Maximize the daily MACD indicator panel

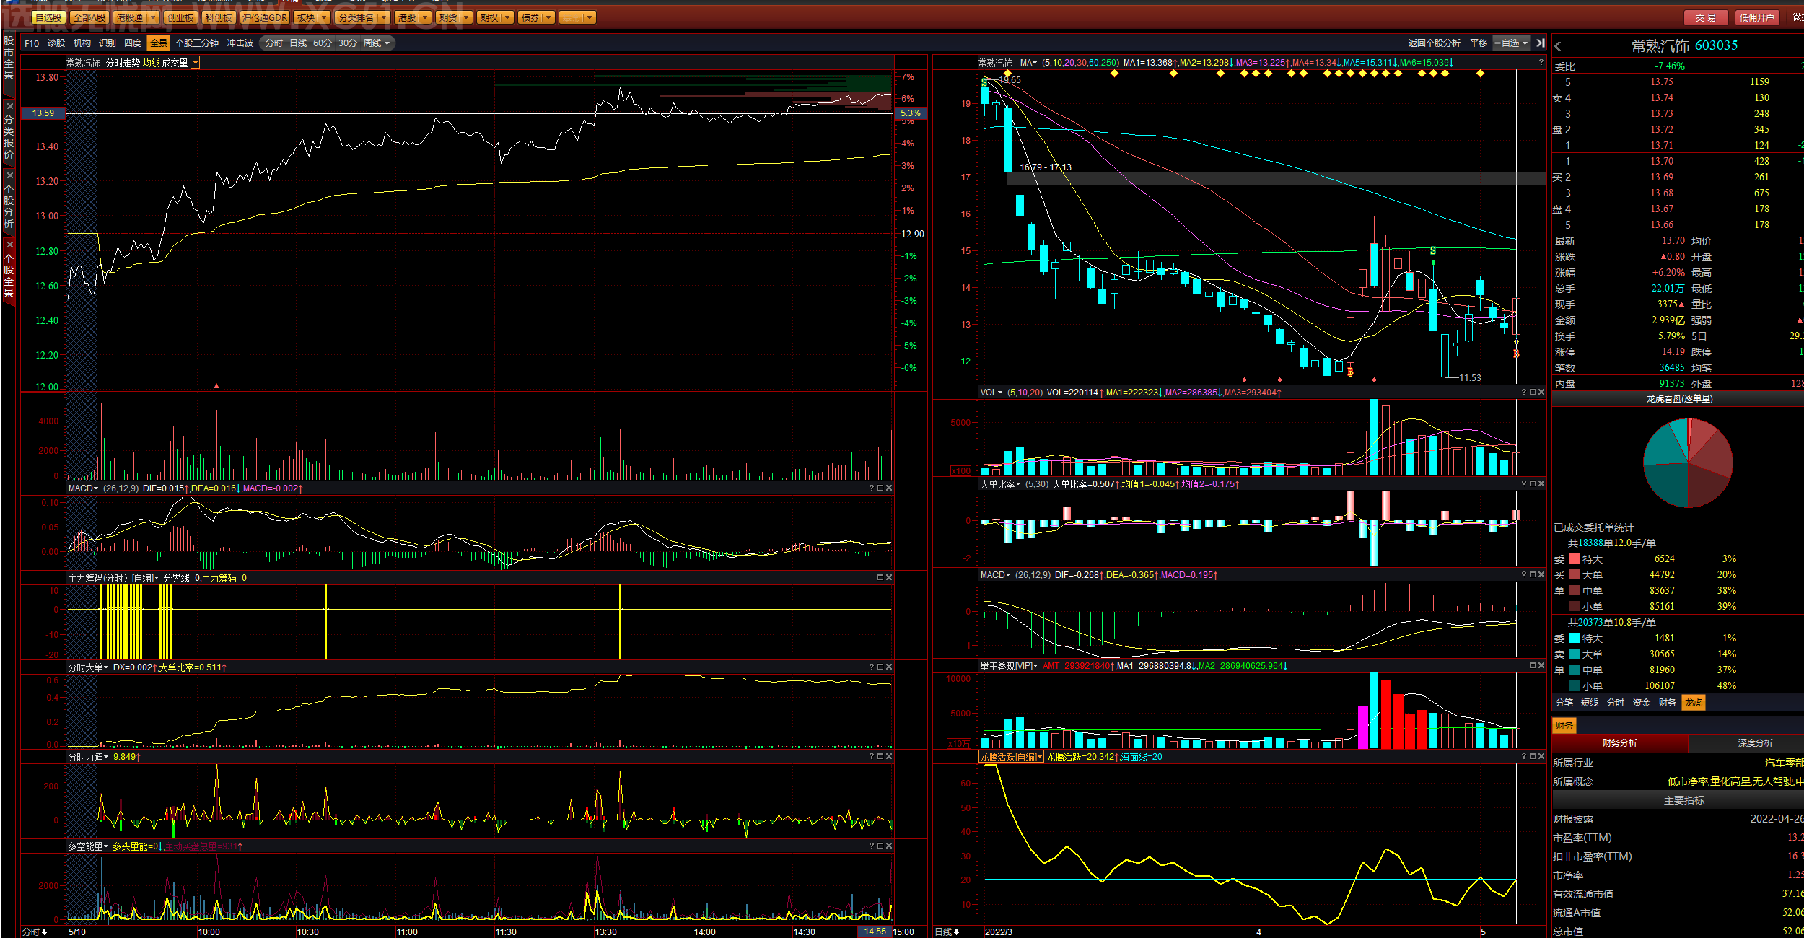[1533, 575]
